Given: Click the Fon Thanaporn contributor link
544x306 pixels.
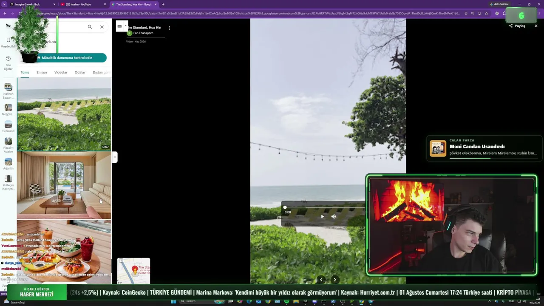Looking at the screenshot, I should 143,33.
